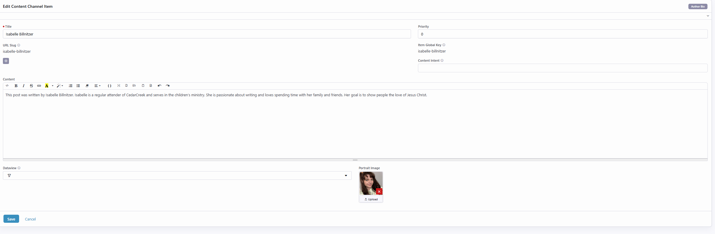Redo the last edit
Image resolution: width=715 pixels, height=234 pixels.
point(167,86)
